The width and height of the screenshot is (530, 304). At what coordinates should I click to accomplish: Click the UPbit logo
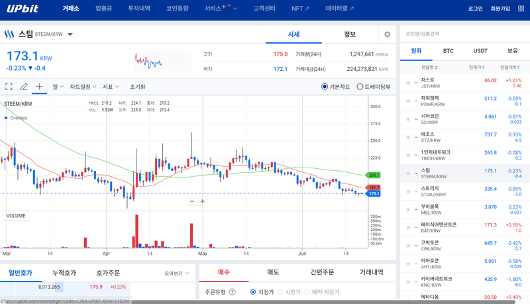pyautogui.click(x=23, y=9)
